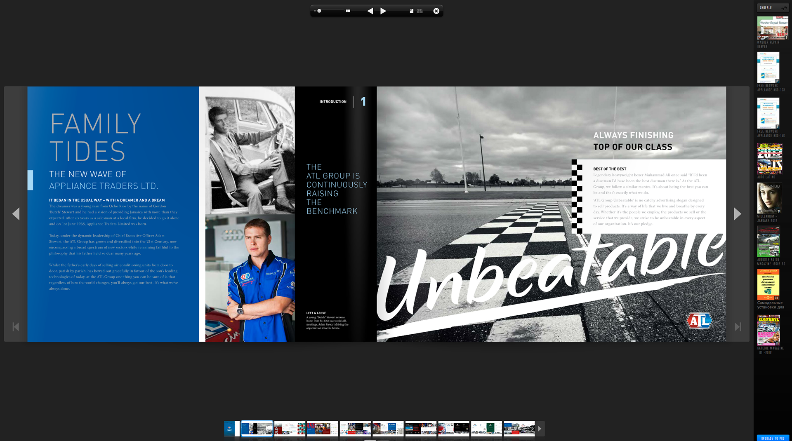
Task: Select the eighth filmstrip thumbnail with red car
Action: pos(453,429)
